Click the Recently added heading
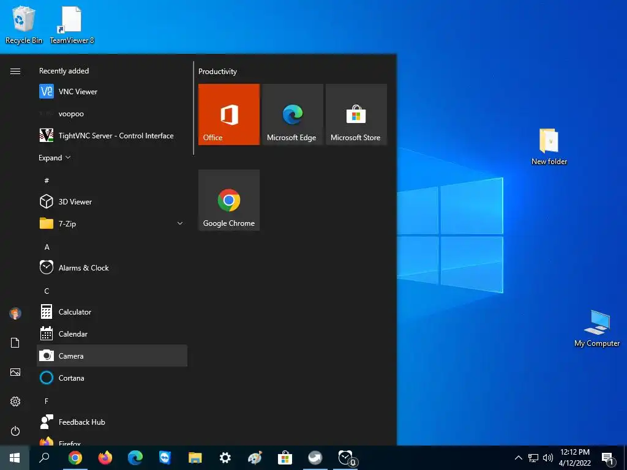The height and width of the screenshot is (470, 627). 64,71
